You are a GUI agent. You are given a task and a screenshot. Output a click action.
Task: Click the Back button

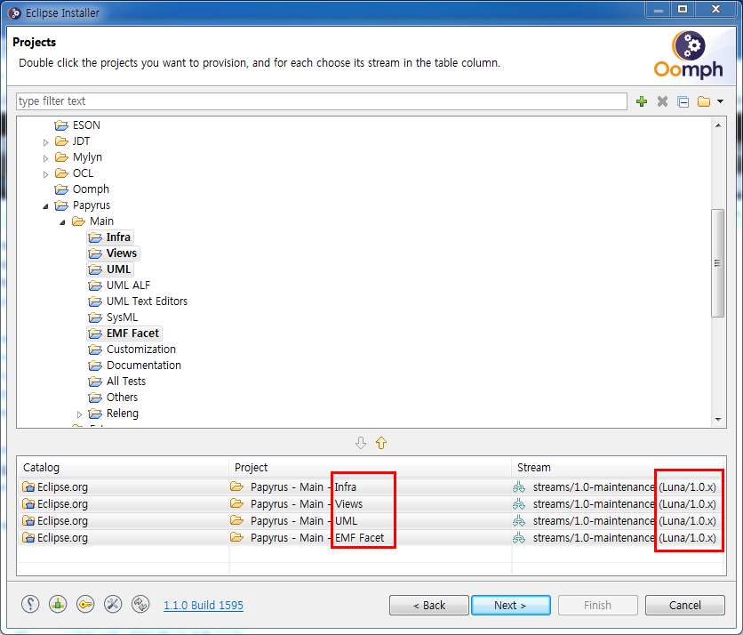[429, 606]
